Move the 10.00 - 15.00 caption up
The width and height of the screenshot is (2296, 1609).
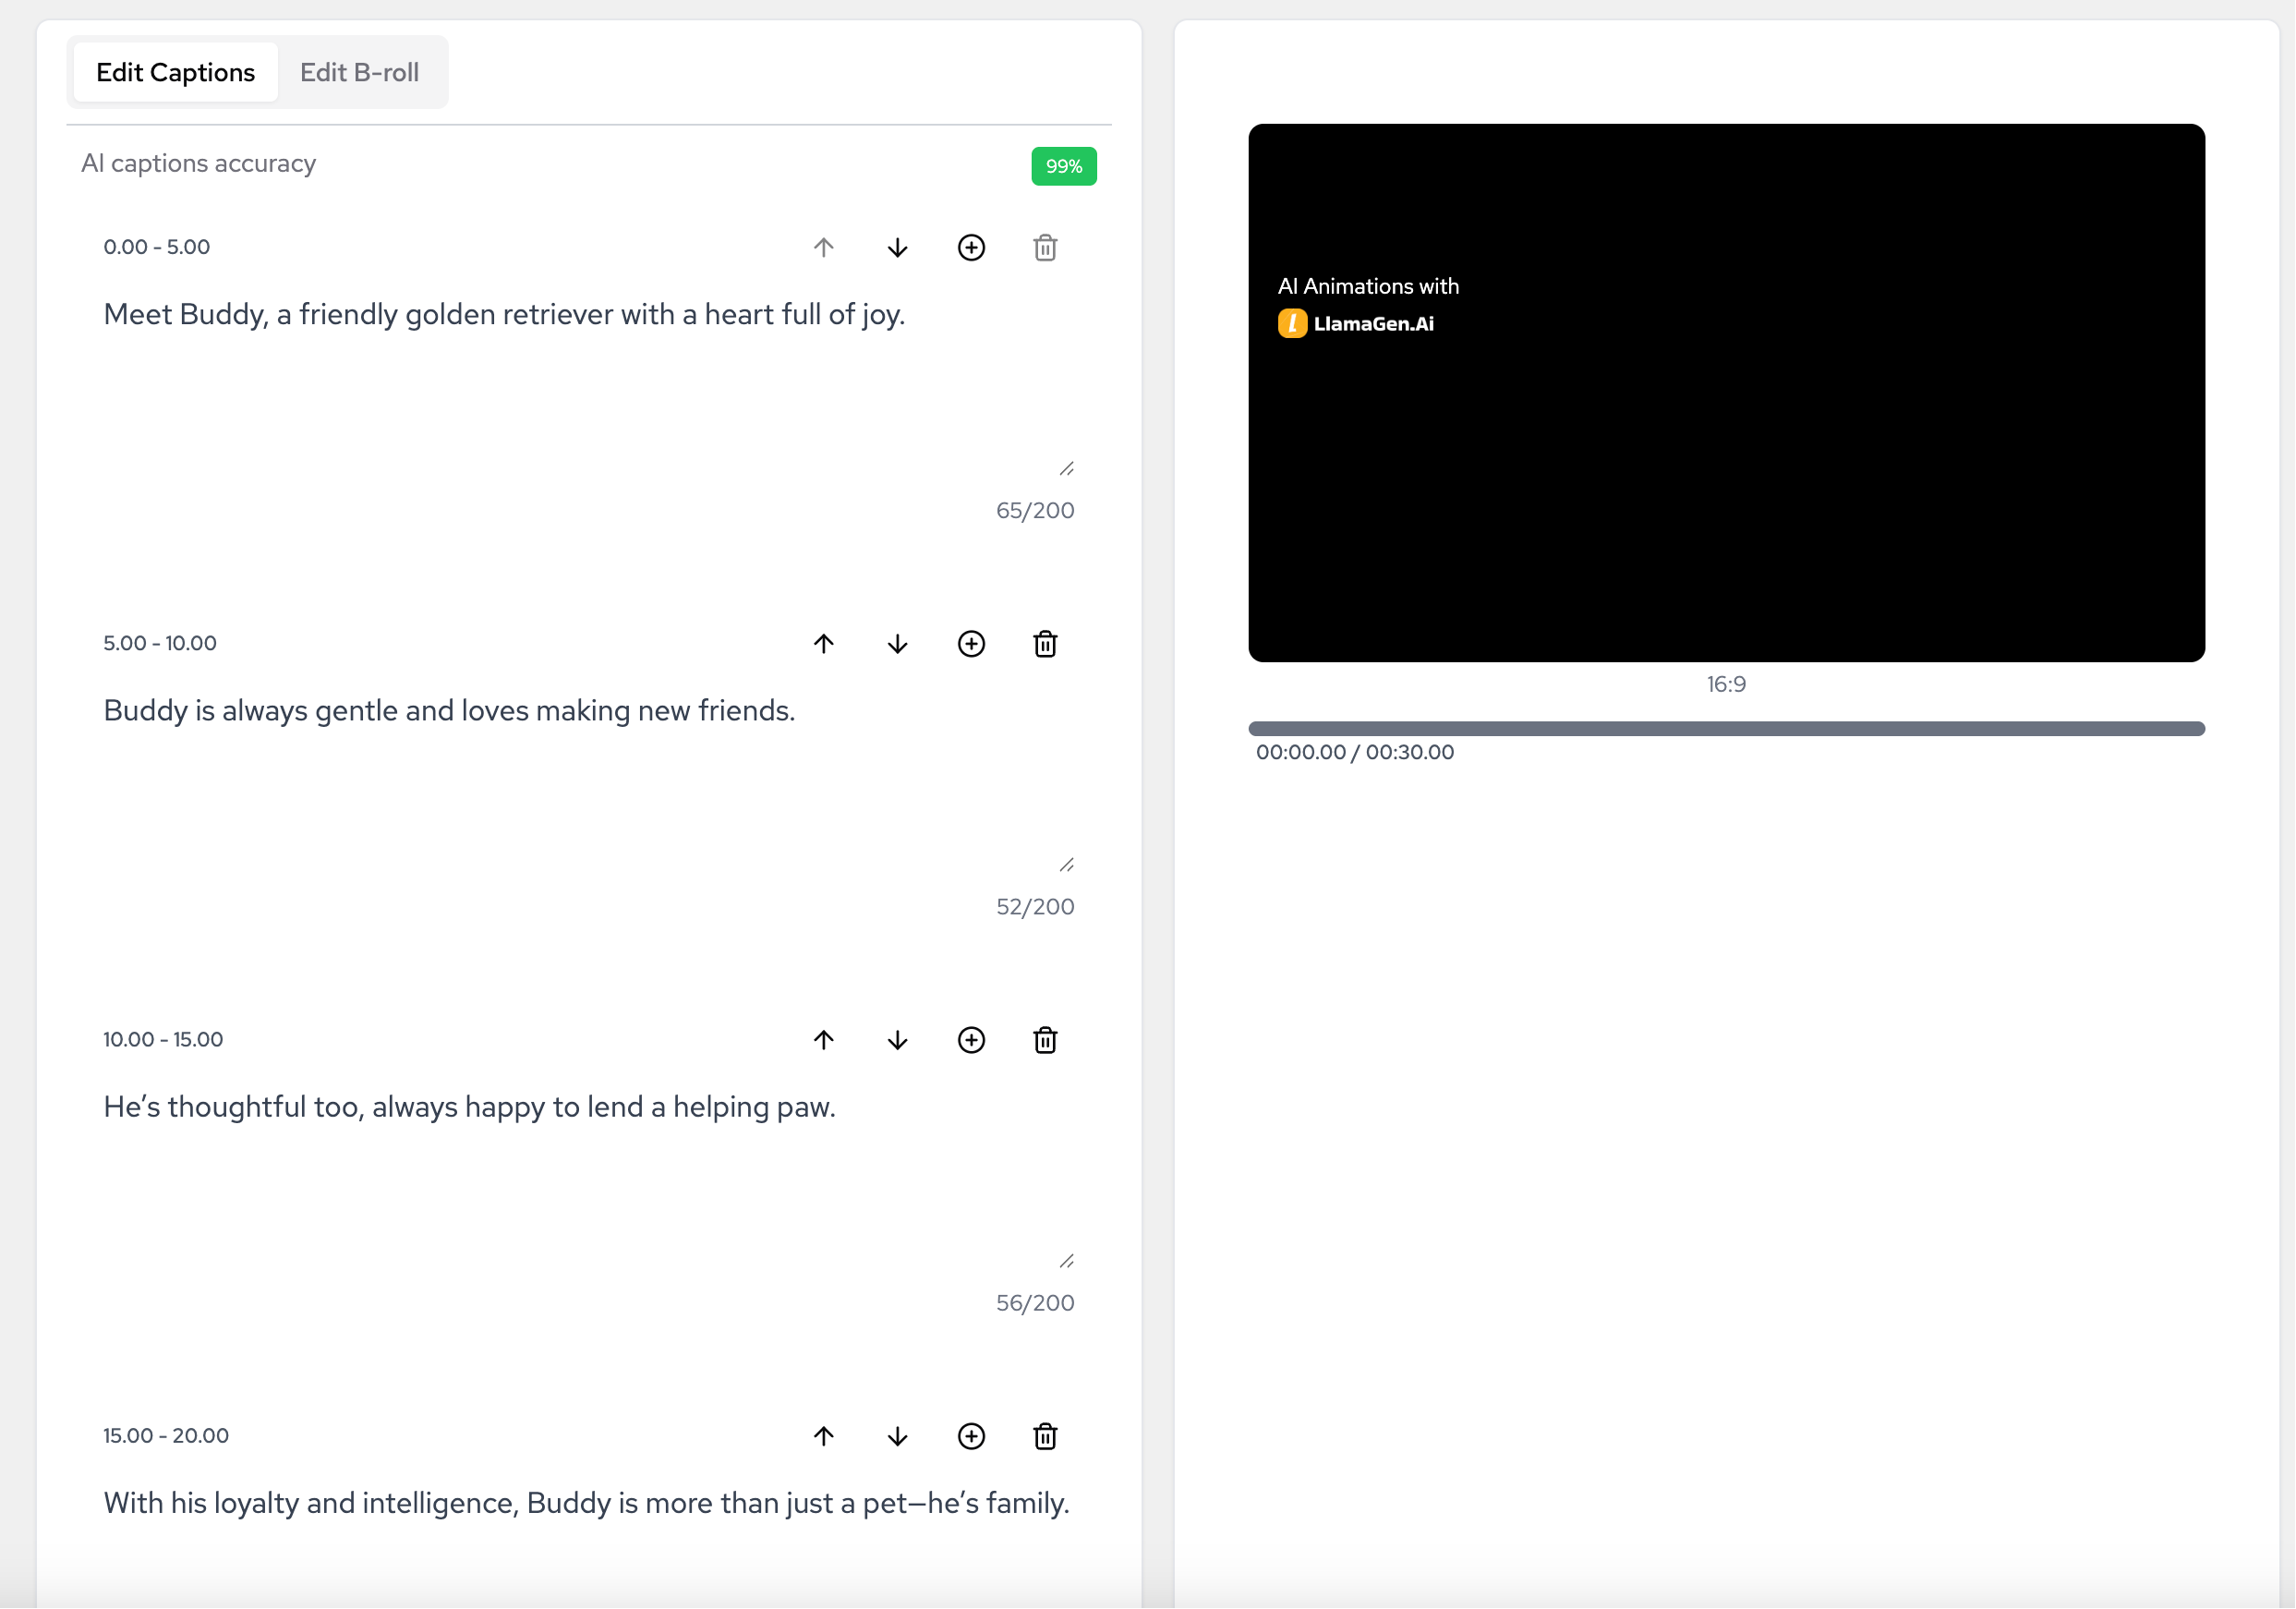click(x=823, y=1040)
